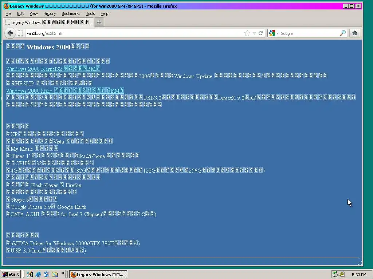Click the window resize grip corner

click(360, 263)
